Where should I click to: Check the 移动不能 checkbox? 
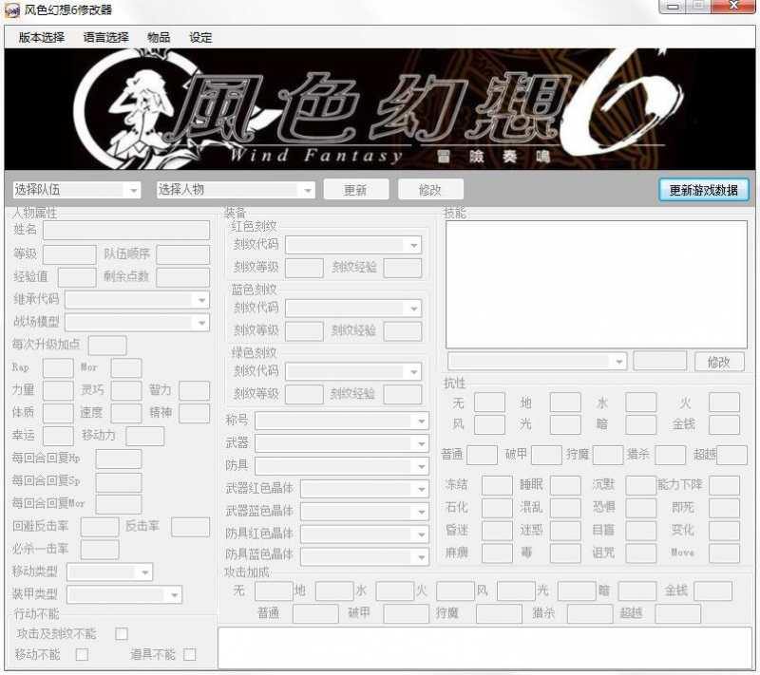point(81,654)
